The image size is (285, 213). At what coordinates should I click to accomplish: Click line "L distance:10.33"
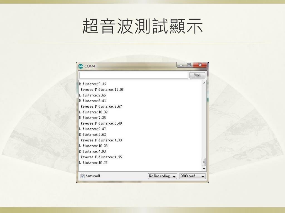tap(93, 163)
